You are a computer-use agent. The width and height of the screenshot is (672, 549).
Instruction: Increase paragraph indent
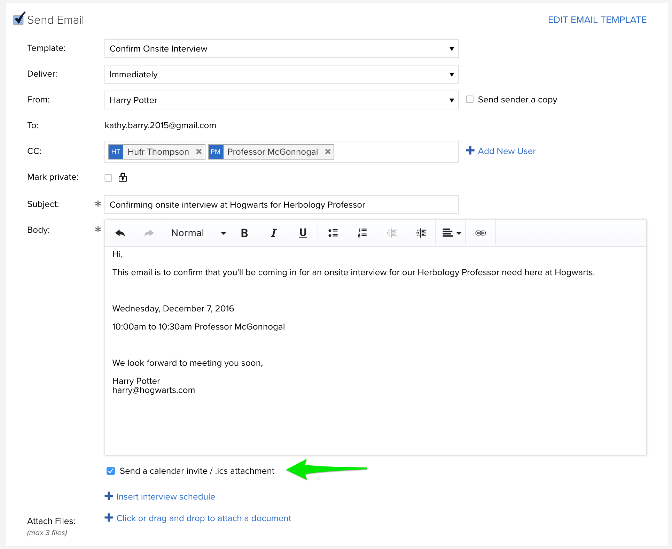pyautogui.click(x=421, y=233)
